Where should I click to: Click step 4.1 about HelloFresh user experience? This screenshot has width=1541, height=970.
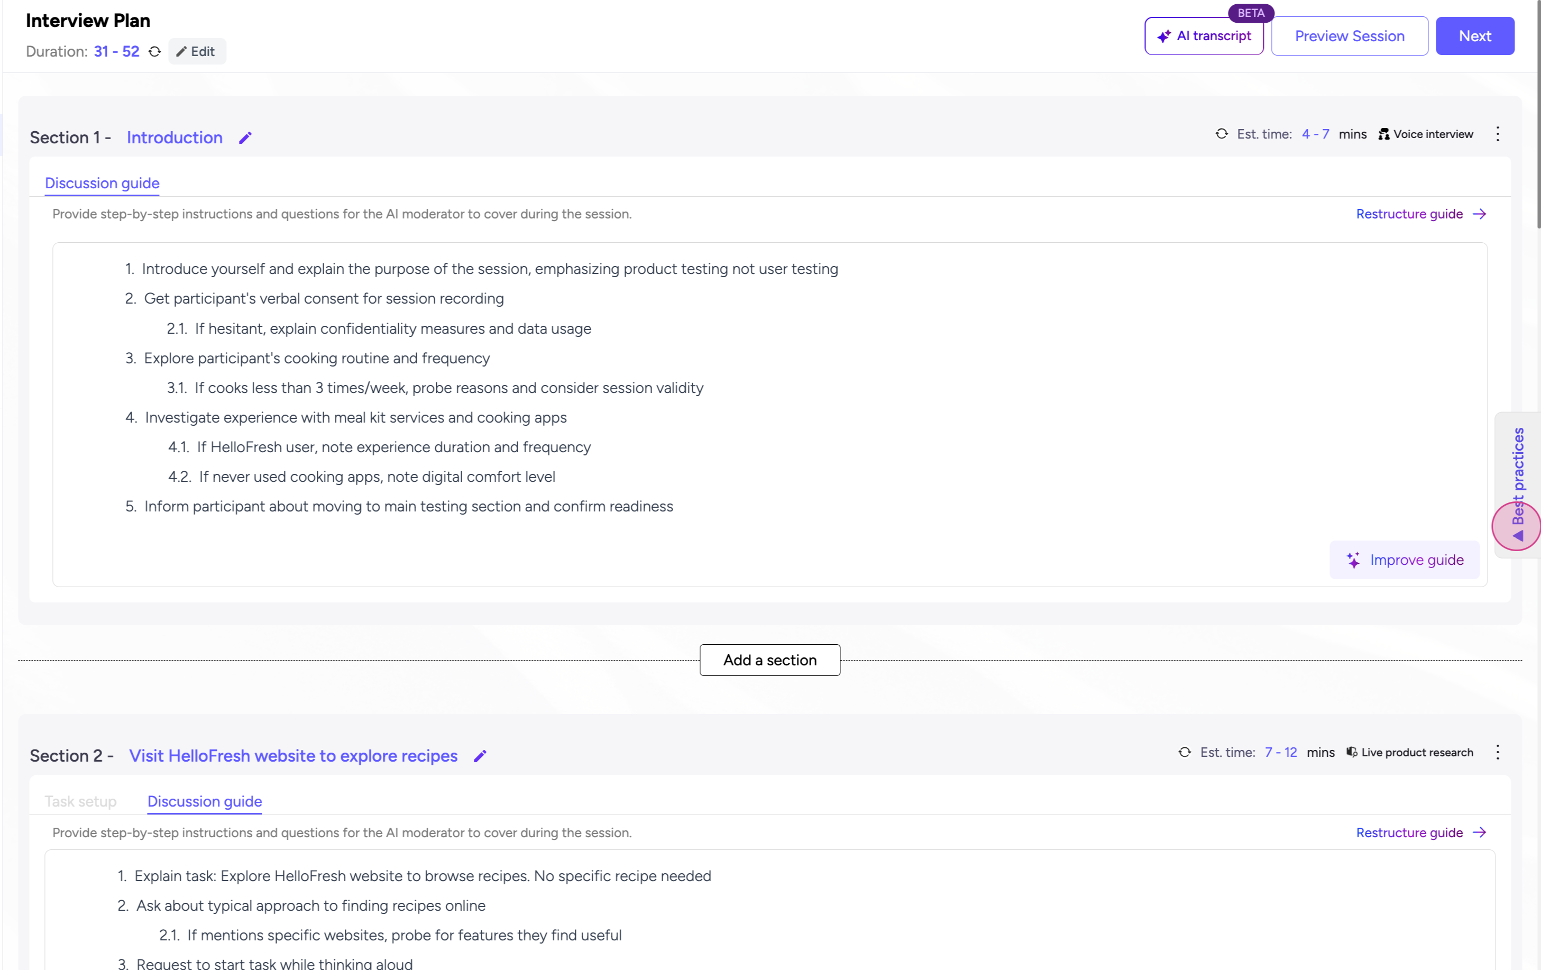tap(393, 447)
